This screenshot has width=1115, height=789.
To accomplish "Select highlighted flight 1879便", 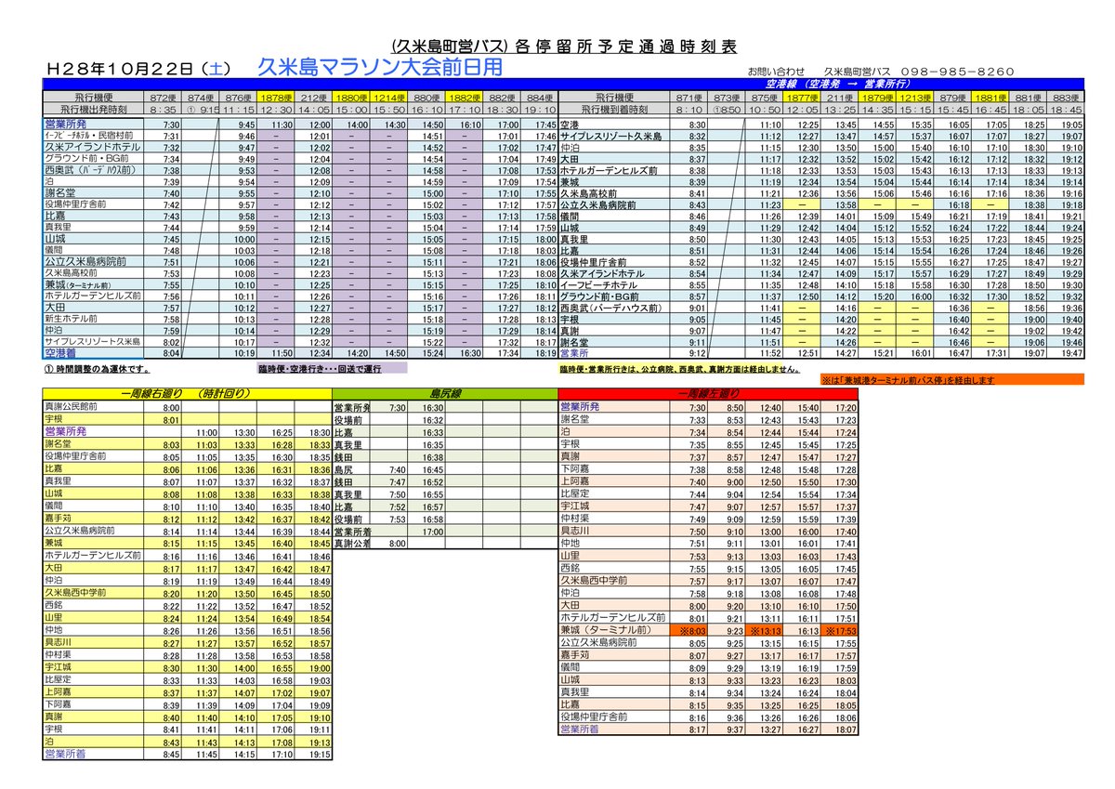I will coord(876,97).
